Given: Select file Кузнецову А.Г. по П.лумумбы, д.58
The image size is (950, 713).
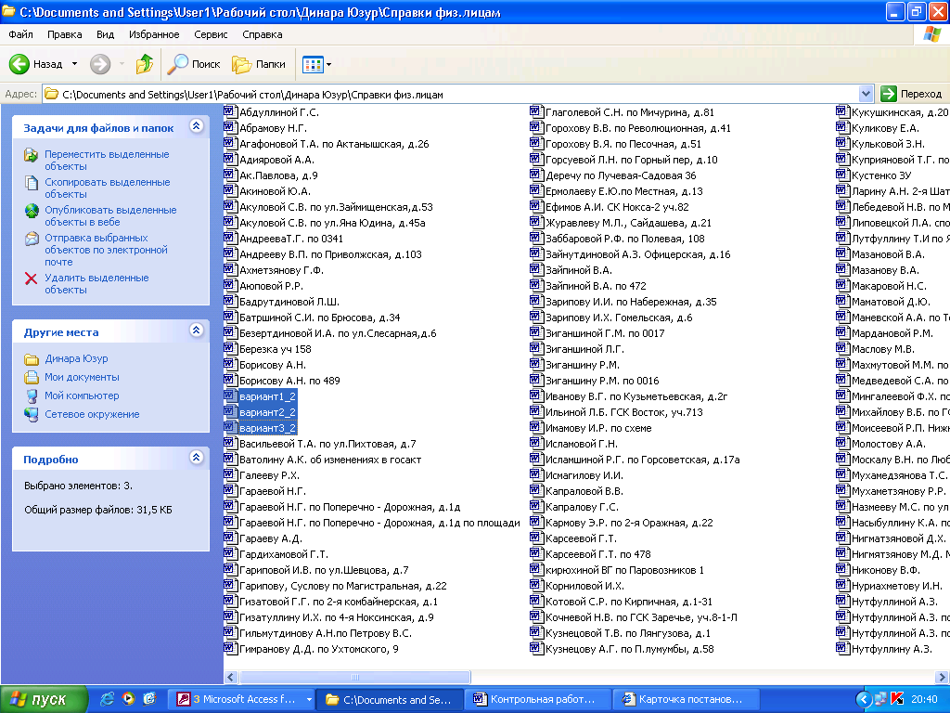Looking at the screenshot, I should (630, 649).
